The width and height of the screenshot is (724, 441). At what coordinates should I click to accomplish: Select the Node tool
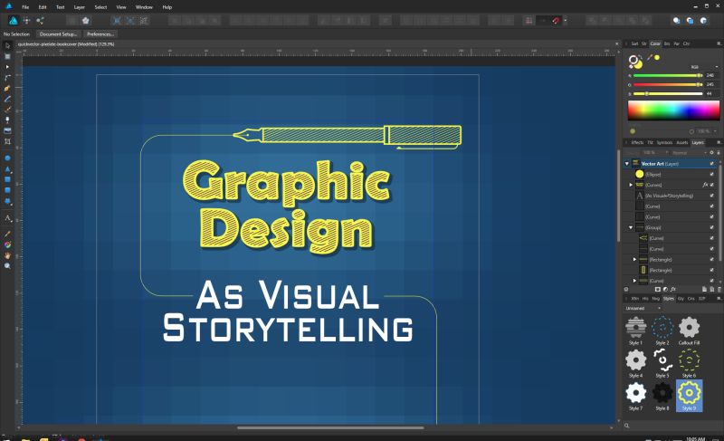[x=7, y=67]
